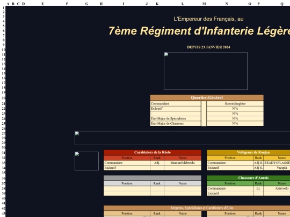Select the "MautunOdebrecht" name cell
The height and width of the screenshot is (217, 290).
pyautogui.click(x=183, y=163)
